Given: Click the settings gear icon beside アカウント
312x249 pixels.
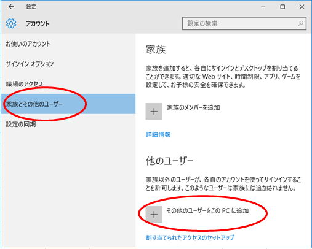Looking at the screenshot, I should pyautogui.click(x=11, y=23).
